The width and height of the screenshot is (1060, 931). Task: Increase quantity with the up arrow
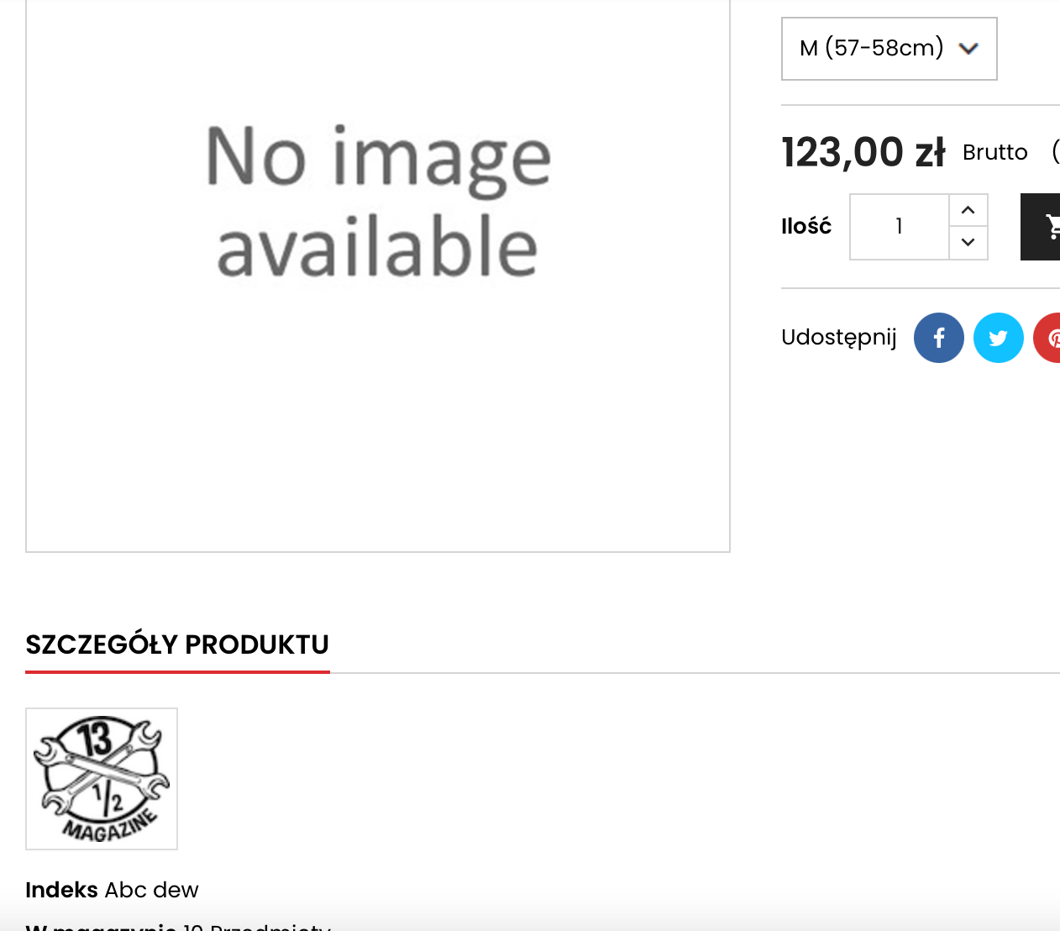(968, 210)
